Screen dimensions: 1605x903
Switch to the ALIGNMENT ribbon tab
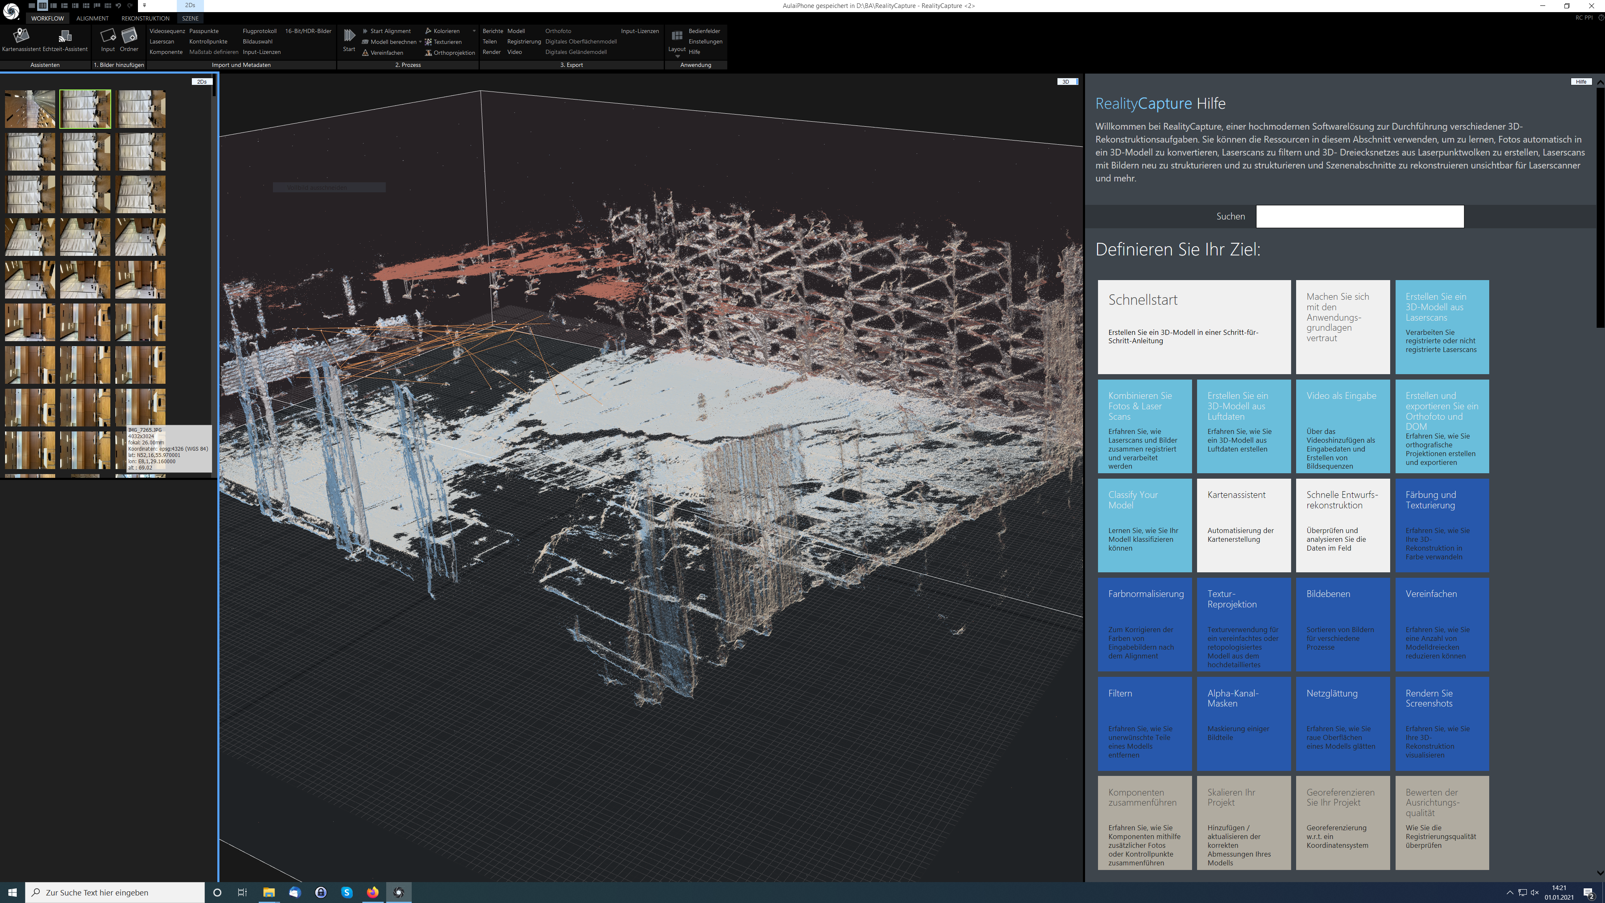point(92,18)
